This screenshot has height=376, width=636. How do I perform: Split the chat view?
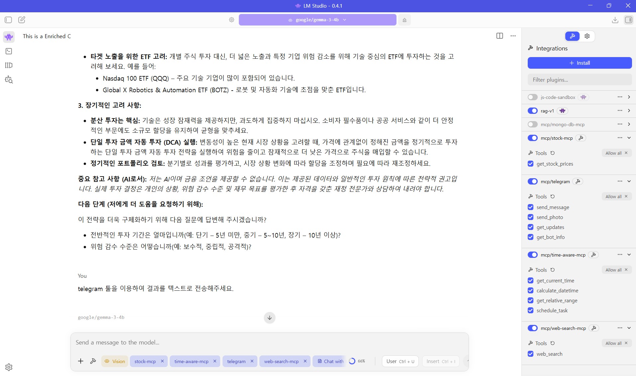coord(500,36)
